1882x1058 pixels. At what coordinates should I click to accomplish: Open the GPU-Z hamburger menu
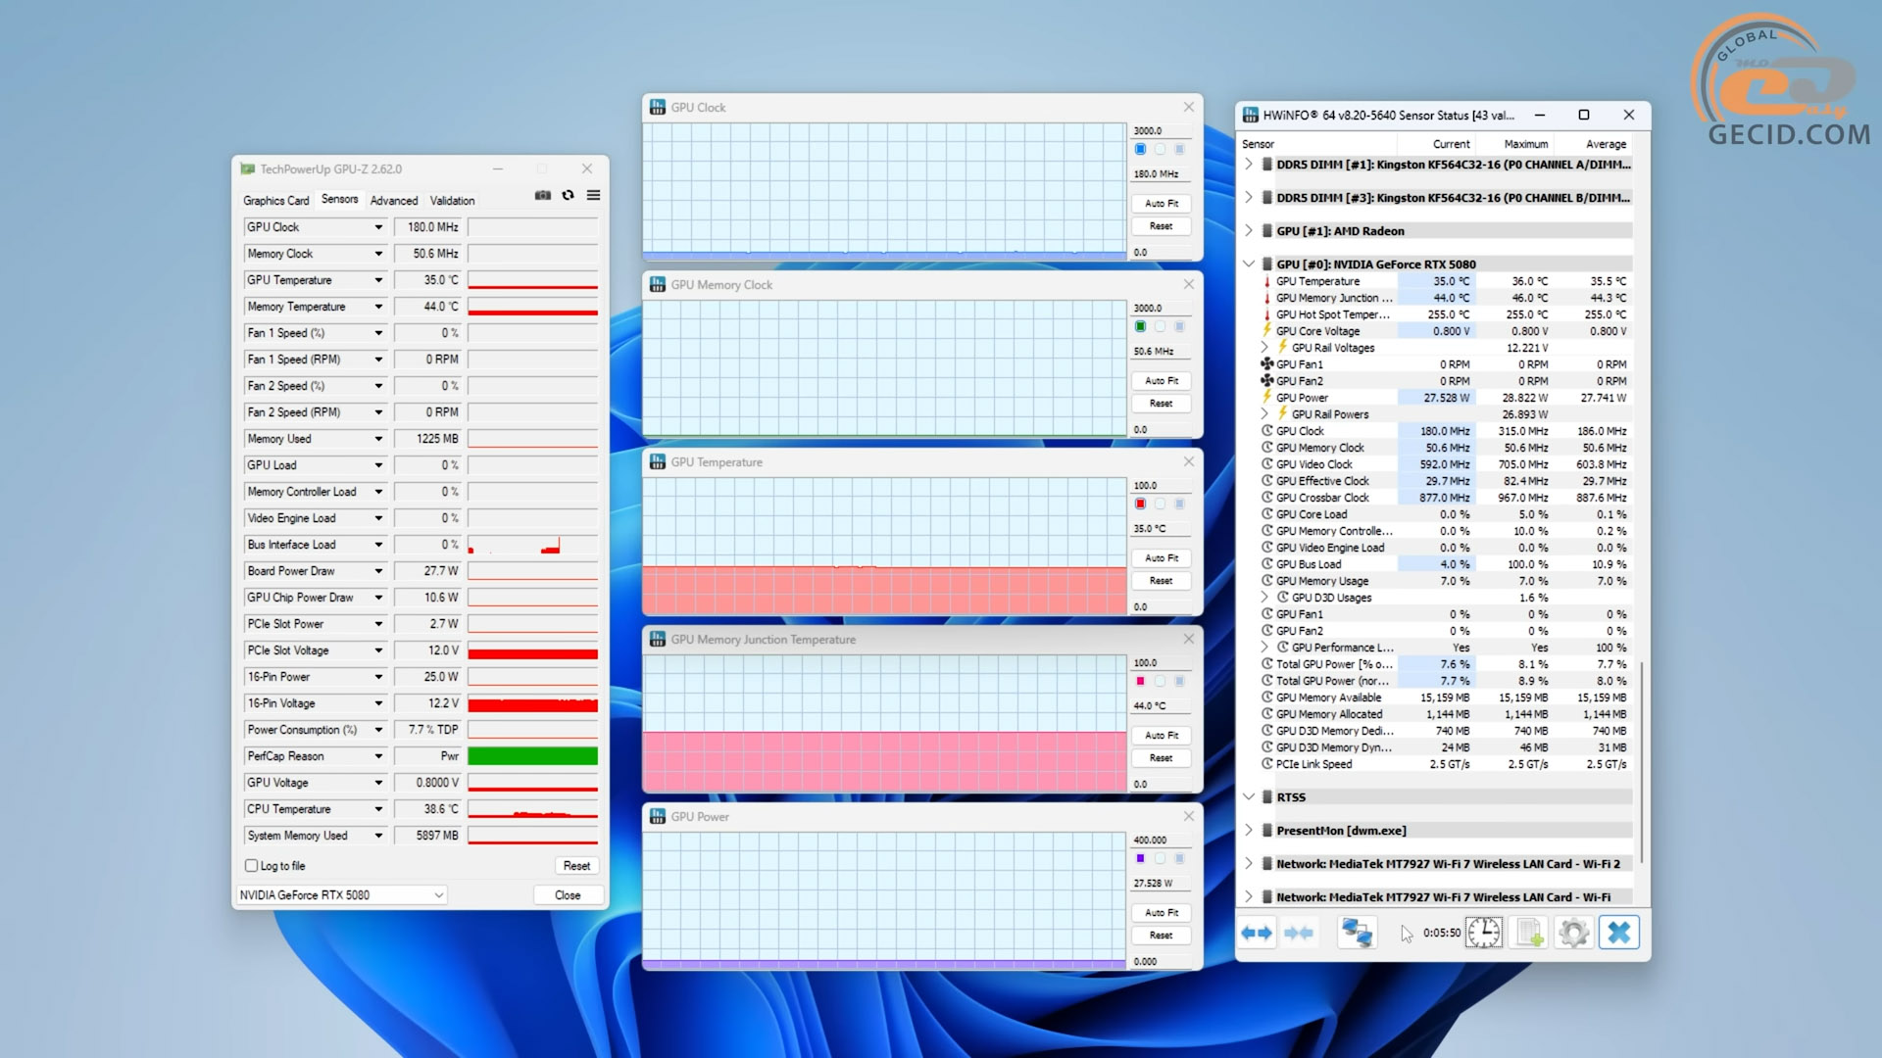593,196
